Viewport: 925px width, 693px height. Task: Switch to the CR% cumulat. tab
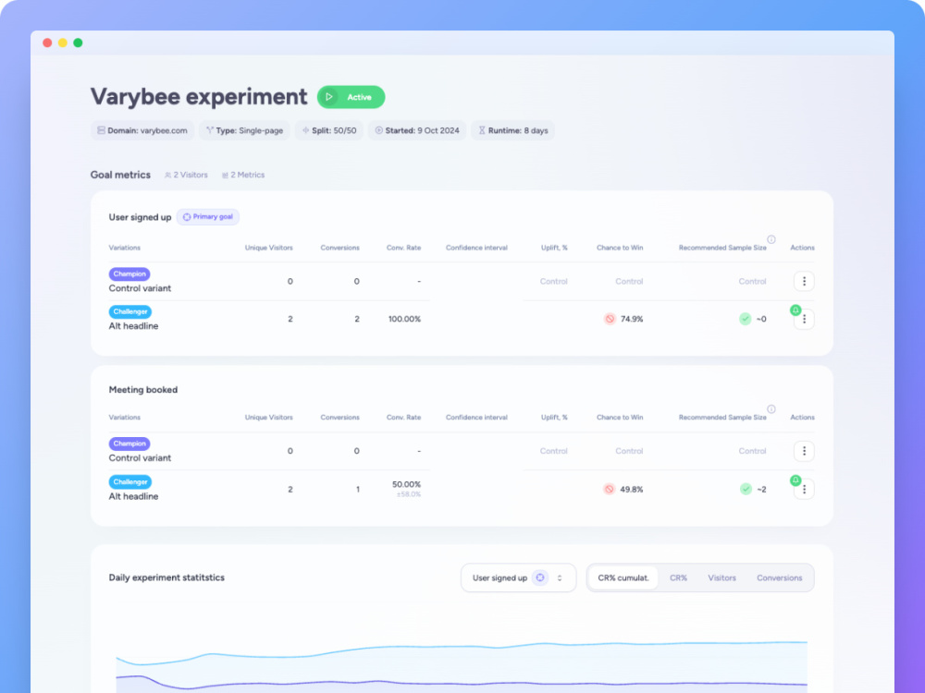point(623,578)
